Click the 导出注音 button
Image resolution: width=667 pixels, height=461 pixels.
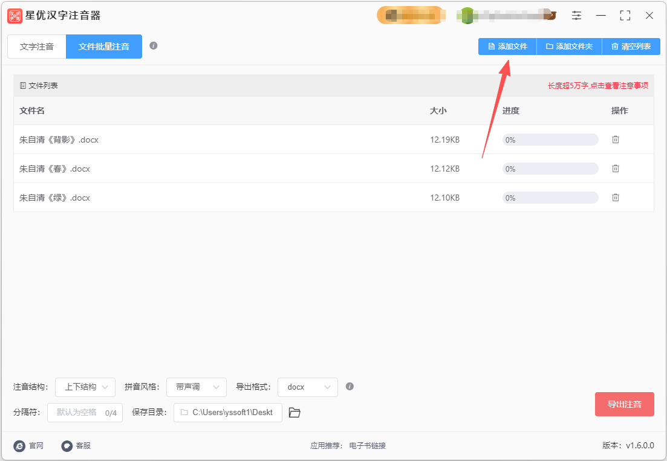(x=624, y=404)
